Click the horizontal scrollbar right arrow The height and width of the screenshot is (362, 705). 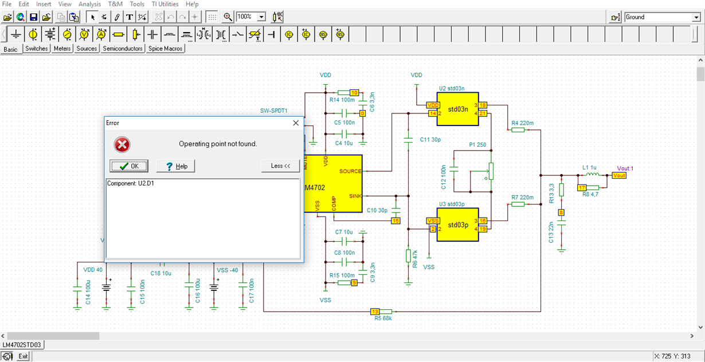(x=692, y=336)
